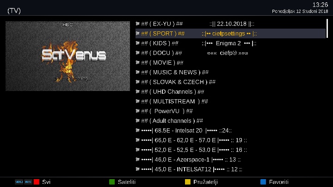Screen dimensions: 333x187
Task: Open the 68.5E - Intelsat 20 entry
Action: point(230,130)
